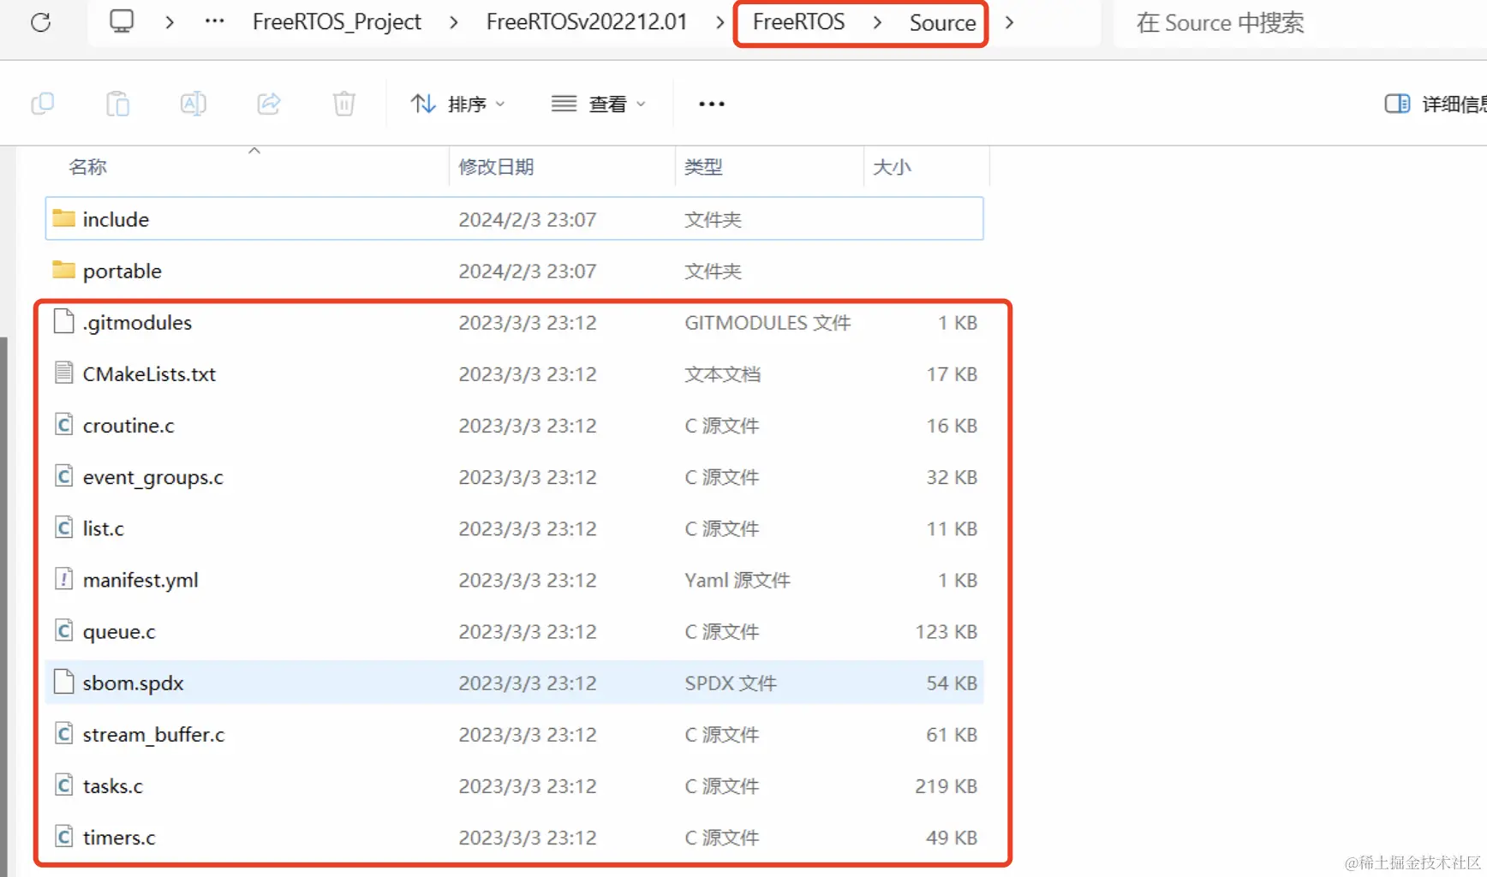Click the refresh icon
Image resolution: width=1487 pixels, height=877 pixels.
coord(40,21)
